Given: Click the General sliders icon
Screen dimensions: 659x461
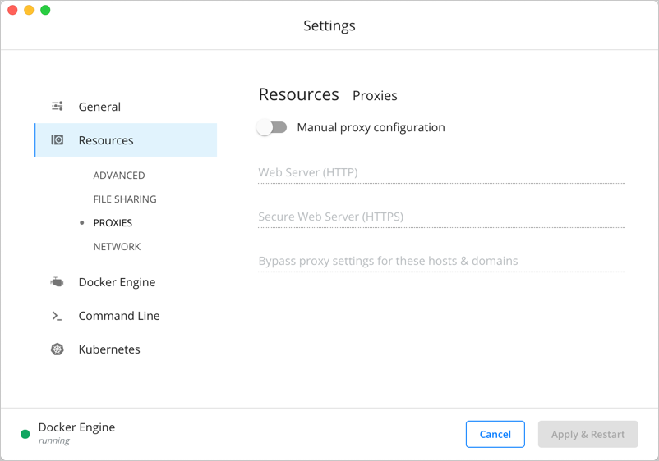Looking at the screenshot, I should [58, 107].
